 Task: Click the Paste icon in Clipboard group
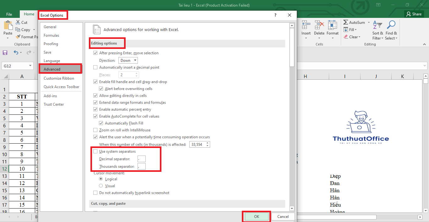pyautogui.click(x=8, y=25)
